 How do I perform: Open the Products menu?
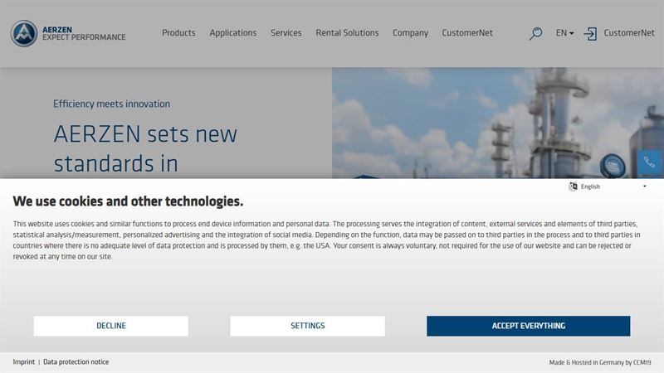178,33
